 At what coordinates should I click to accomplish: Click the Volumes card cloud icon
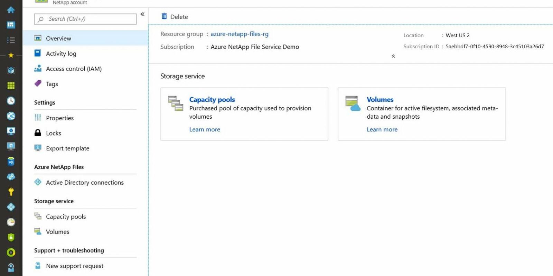pos(353,103)
